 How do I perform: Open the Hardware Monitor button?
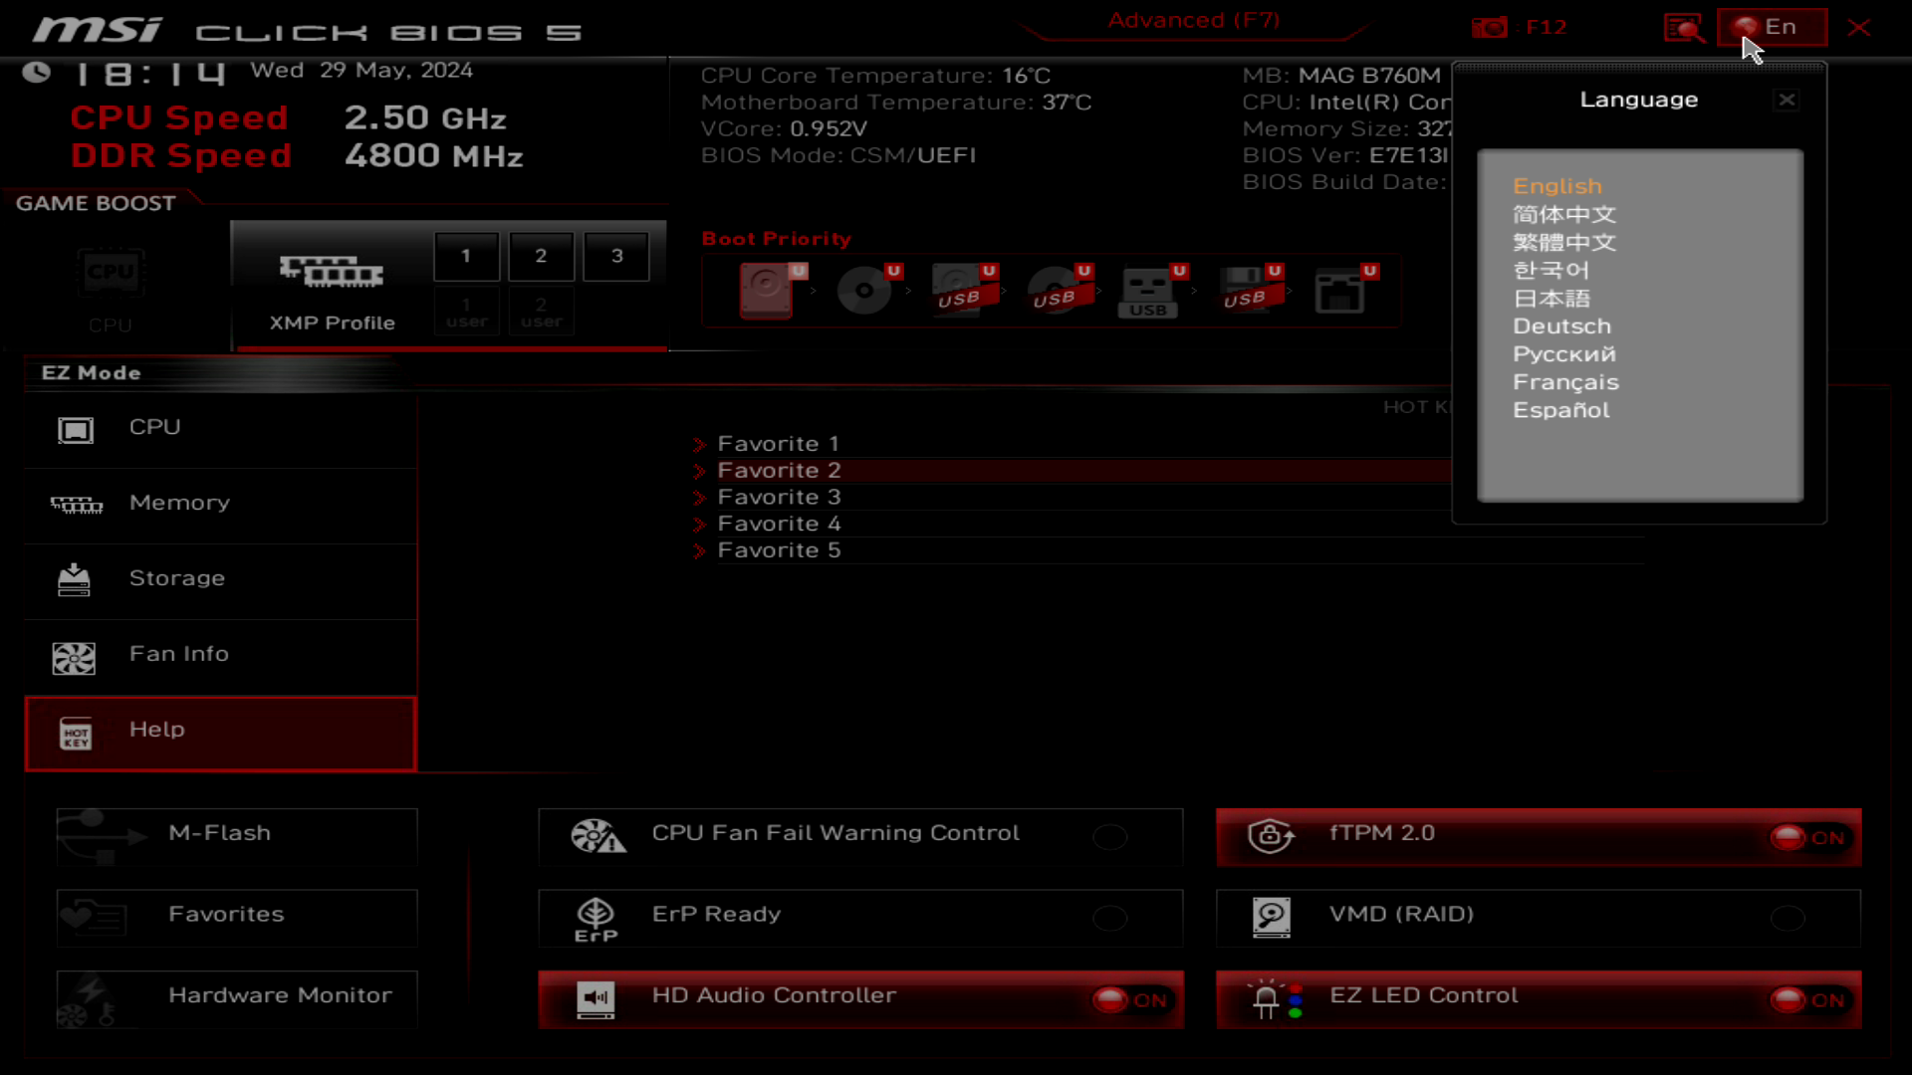[x=237, y=996]
